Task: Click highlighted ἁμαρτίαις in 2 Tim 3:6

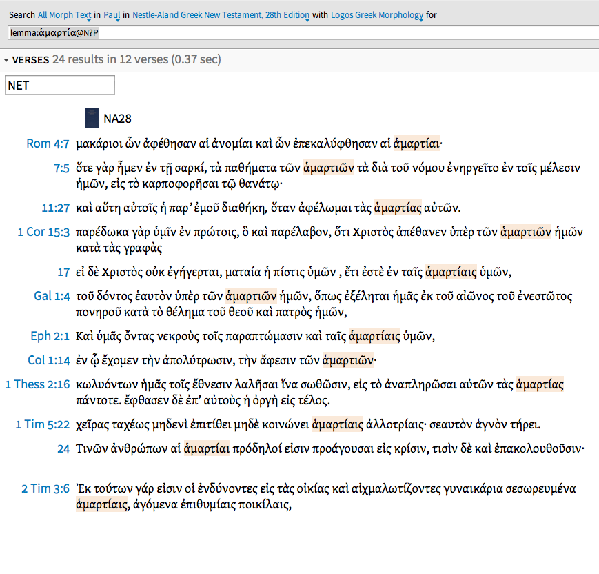Action: [x=101, y=504]
